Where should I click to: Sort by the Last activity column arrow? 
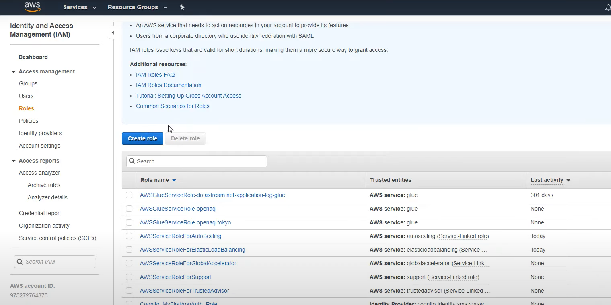click(x=568, y=180)
